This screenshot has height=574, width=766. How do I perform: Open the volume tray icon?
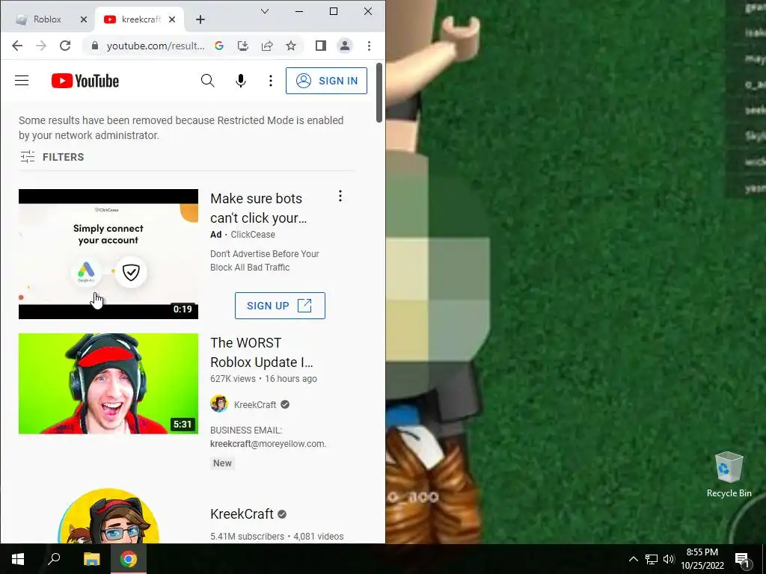(669, 559)
